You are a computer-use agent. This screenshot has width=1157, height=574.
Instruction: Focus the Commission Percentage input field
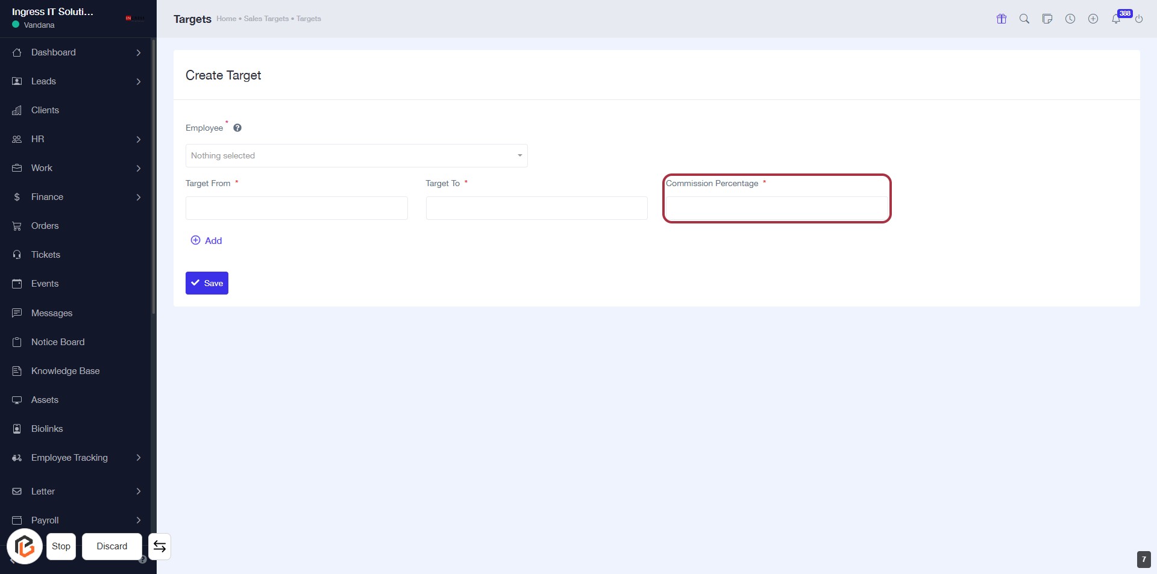click(x=776, y=208)
